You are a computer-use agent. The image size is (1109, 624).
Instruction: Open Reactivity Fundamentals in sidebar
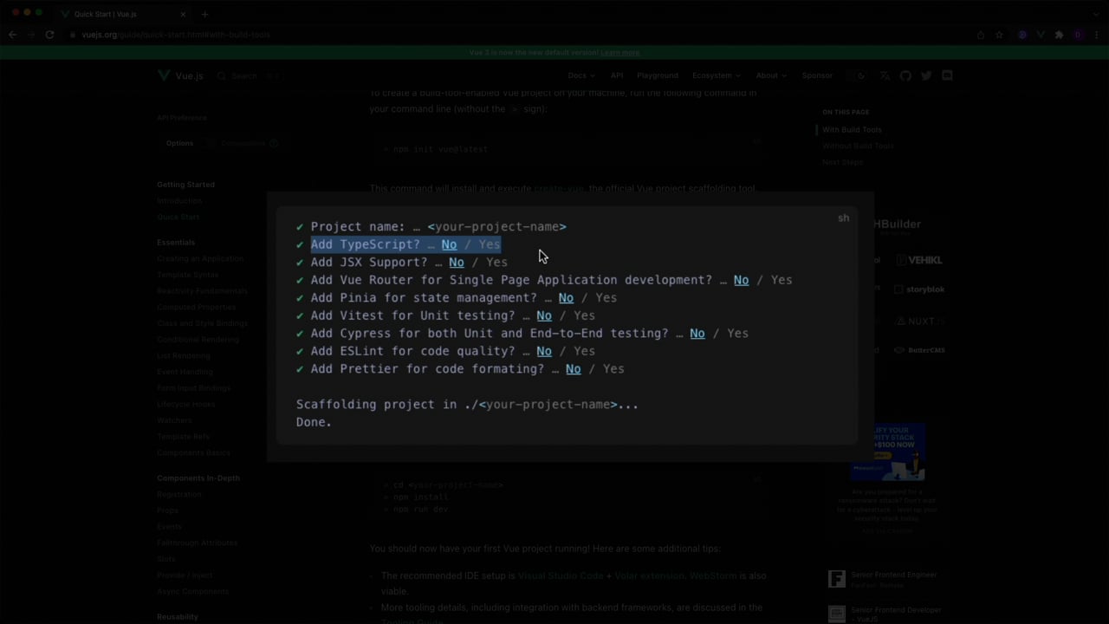tap(202, 291)
